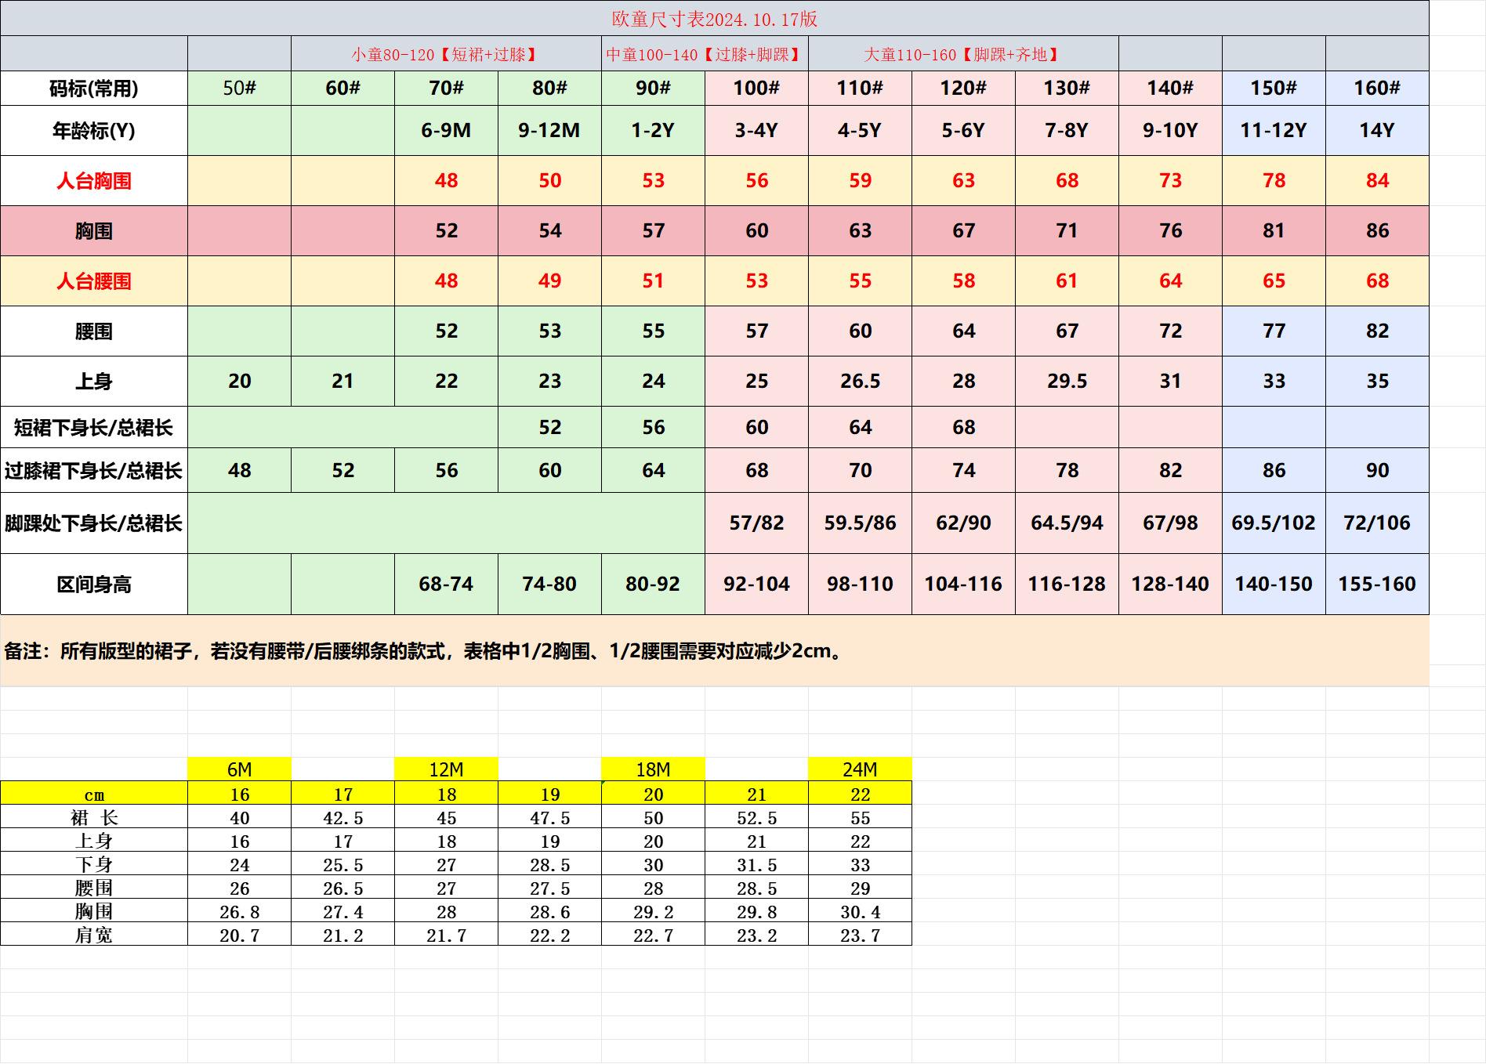
Task: Select the 47.5 value in 裙长 row
Action: 549,818
